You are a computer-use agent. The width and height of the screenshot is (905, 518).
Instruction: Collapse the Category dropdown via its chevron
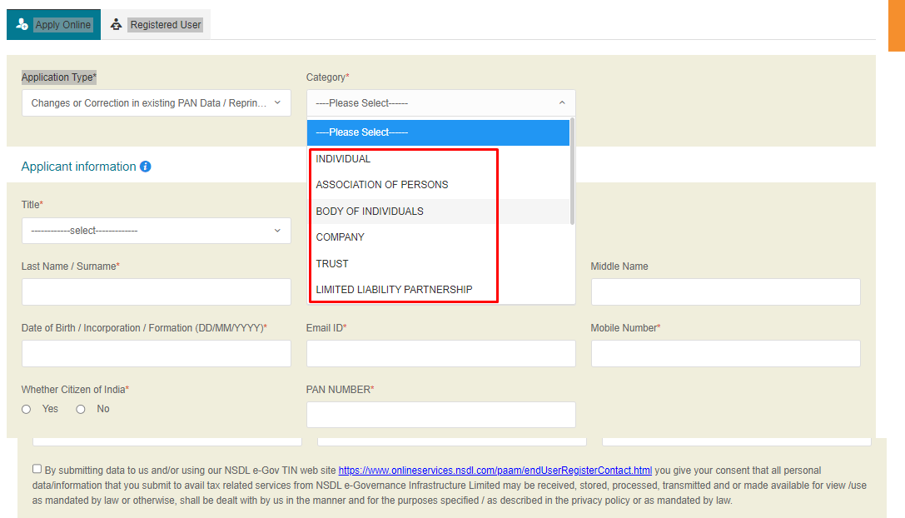click(x=562, y=102)
